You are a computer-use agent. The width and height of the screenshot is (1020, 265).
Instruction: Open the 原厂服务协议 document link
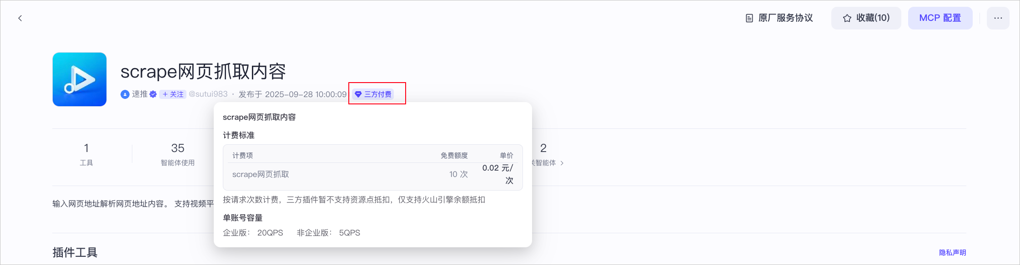(779, 18)
